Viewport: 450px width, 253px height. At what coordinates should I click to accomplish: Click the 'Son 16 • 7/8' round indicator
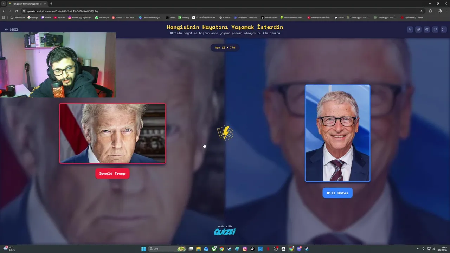point(225,48)
